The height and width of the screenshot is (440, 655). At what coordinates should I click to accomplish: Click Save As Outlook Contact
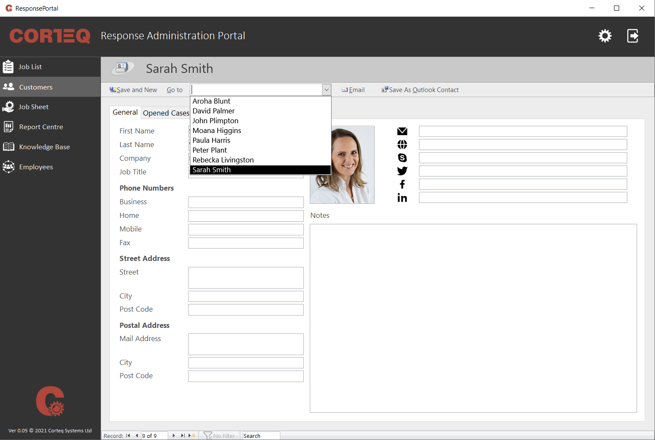(420, 90)
